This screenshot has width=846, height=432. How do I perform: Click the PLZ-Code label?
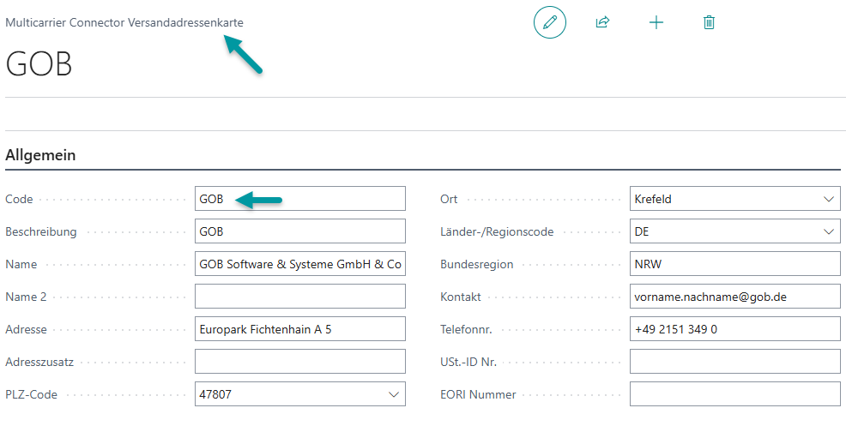coord(31,395)
